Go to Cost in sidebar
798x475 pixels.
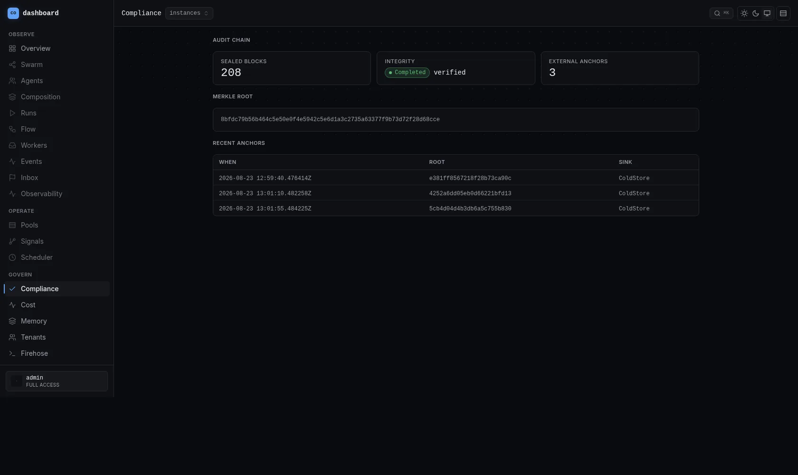tap(57, 305)
